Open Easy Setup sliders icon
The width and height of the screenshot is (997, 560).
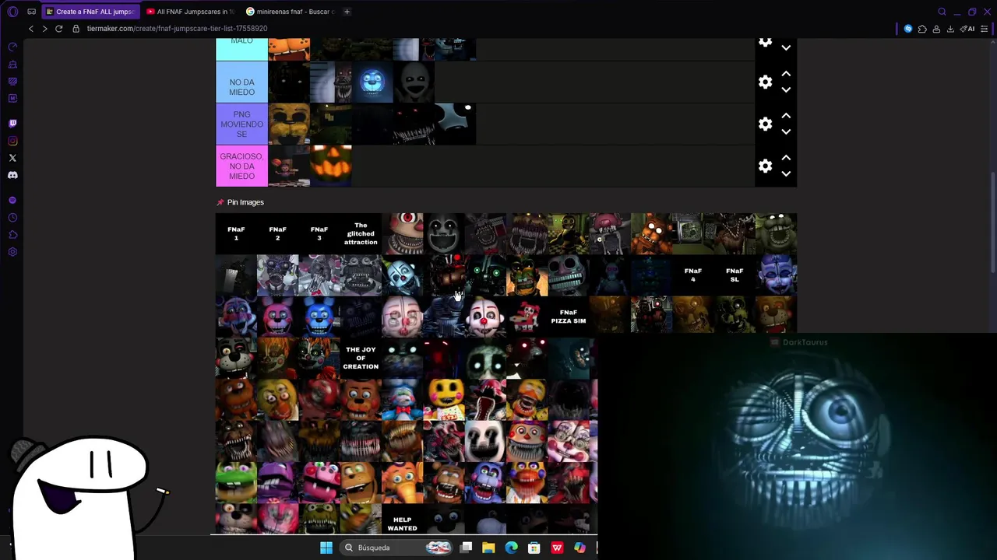[x=985, y=29]
